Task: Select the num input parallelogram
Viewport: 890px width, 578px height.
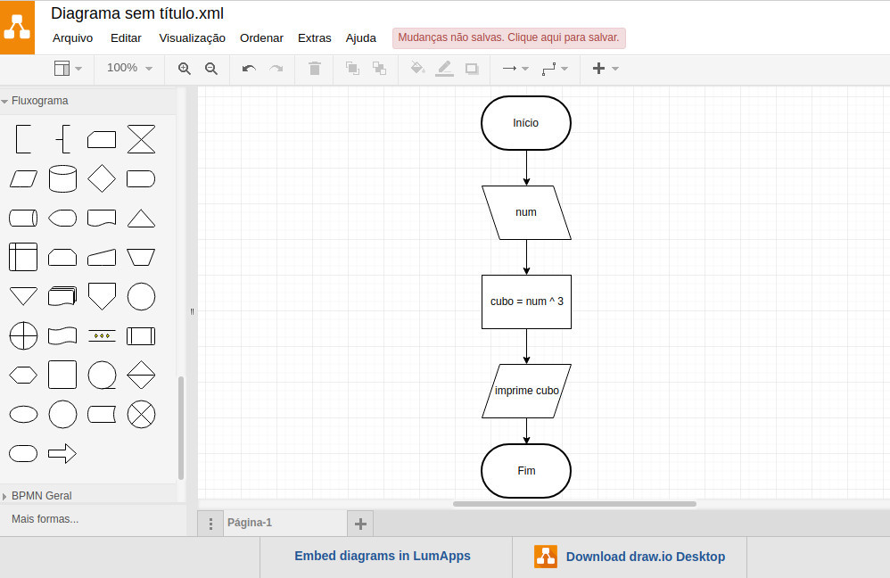Action: (x=526, y=212)
